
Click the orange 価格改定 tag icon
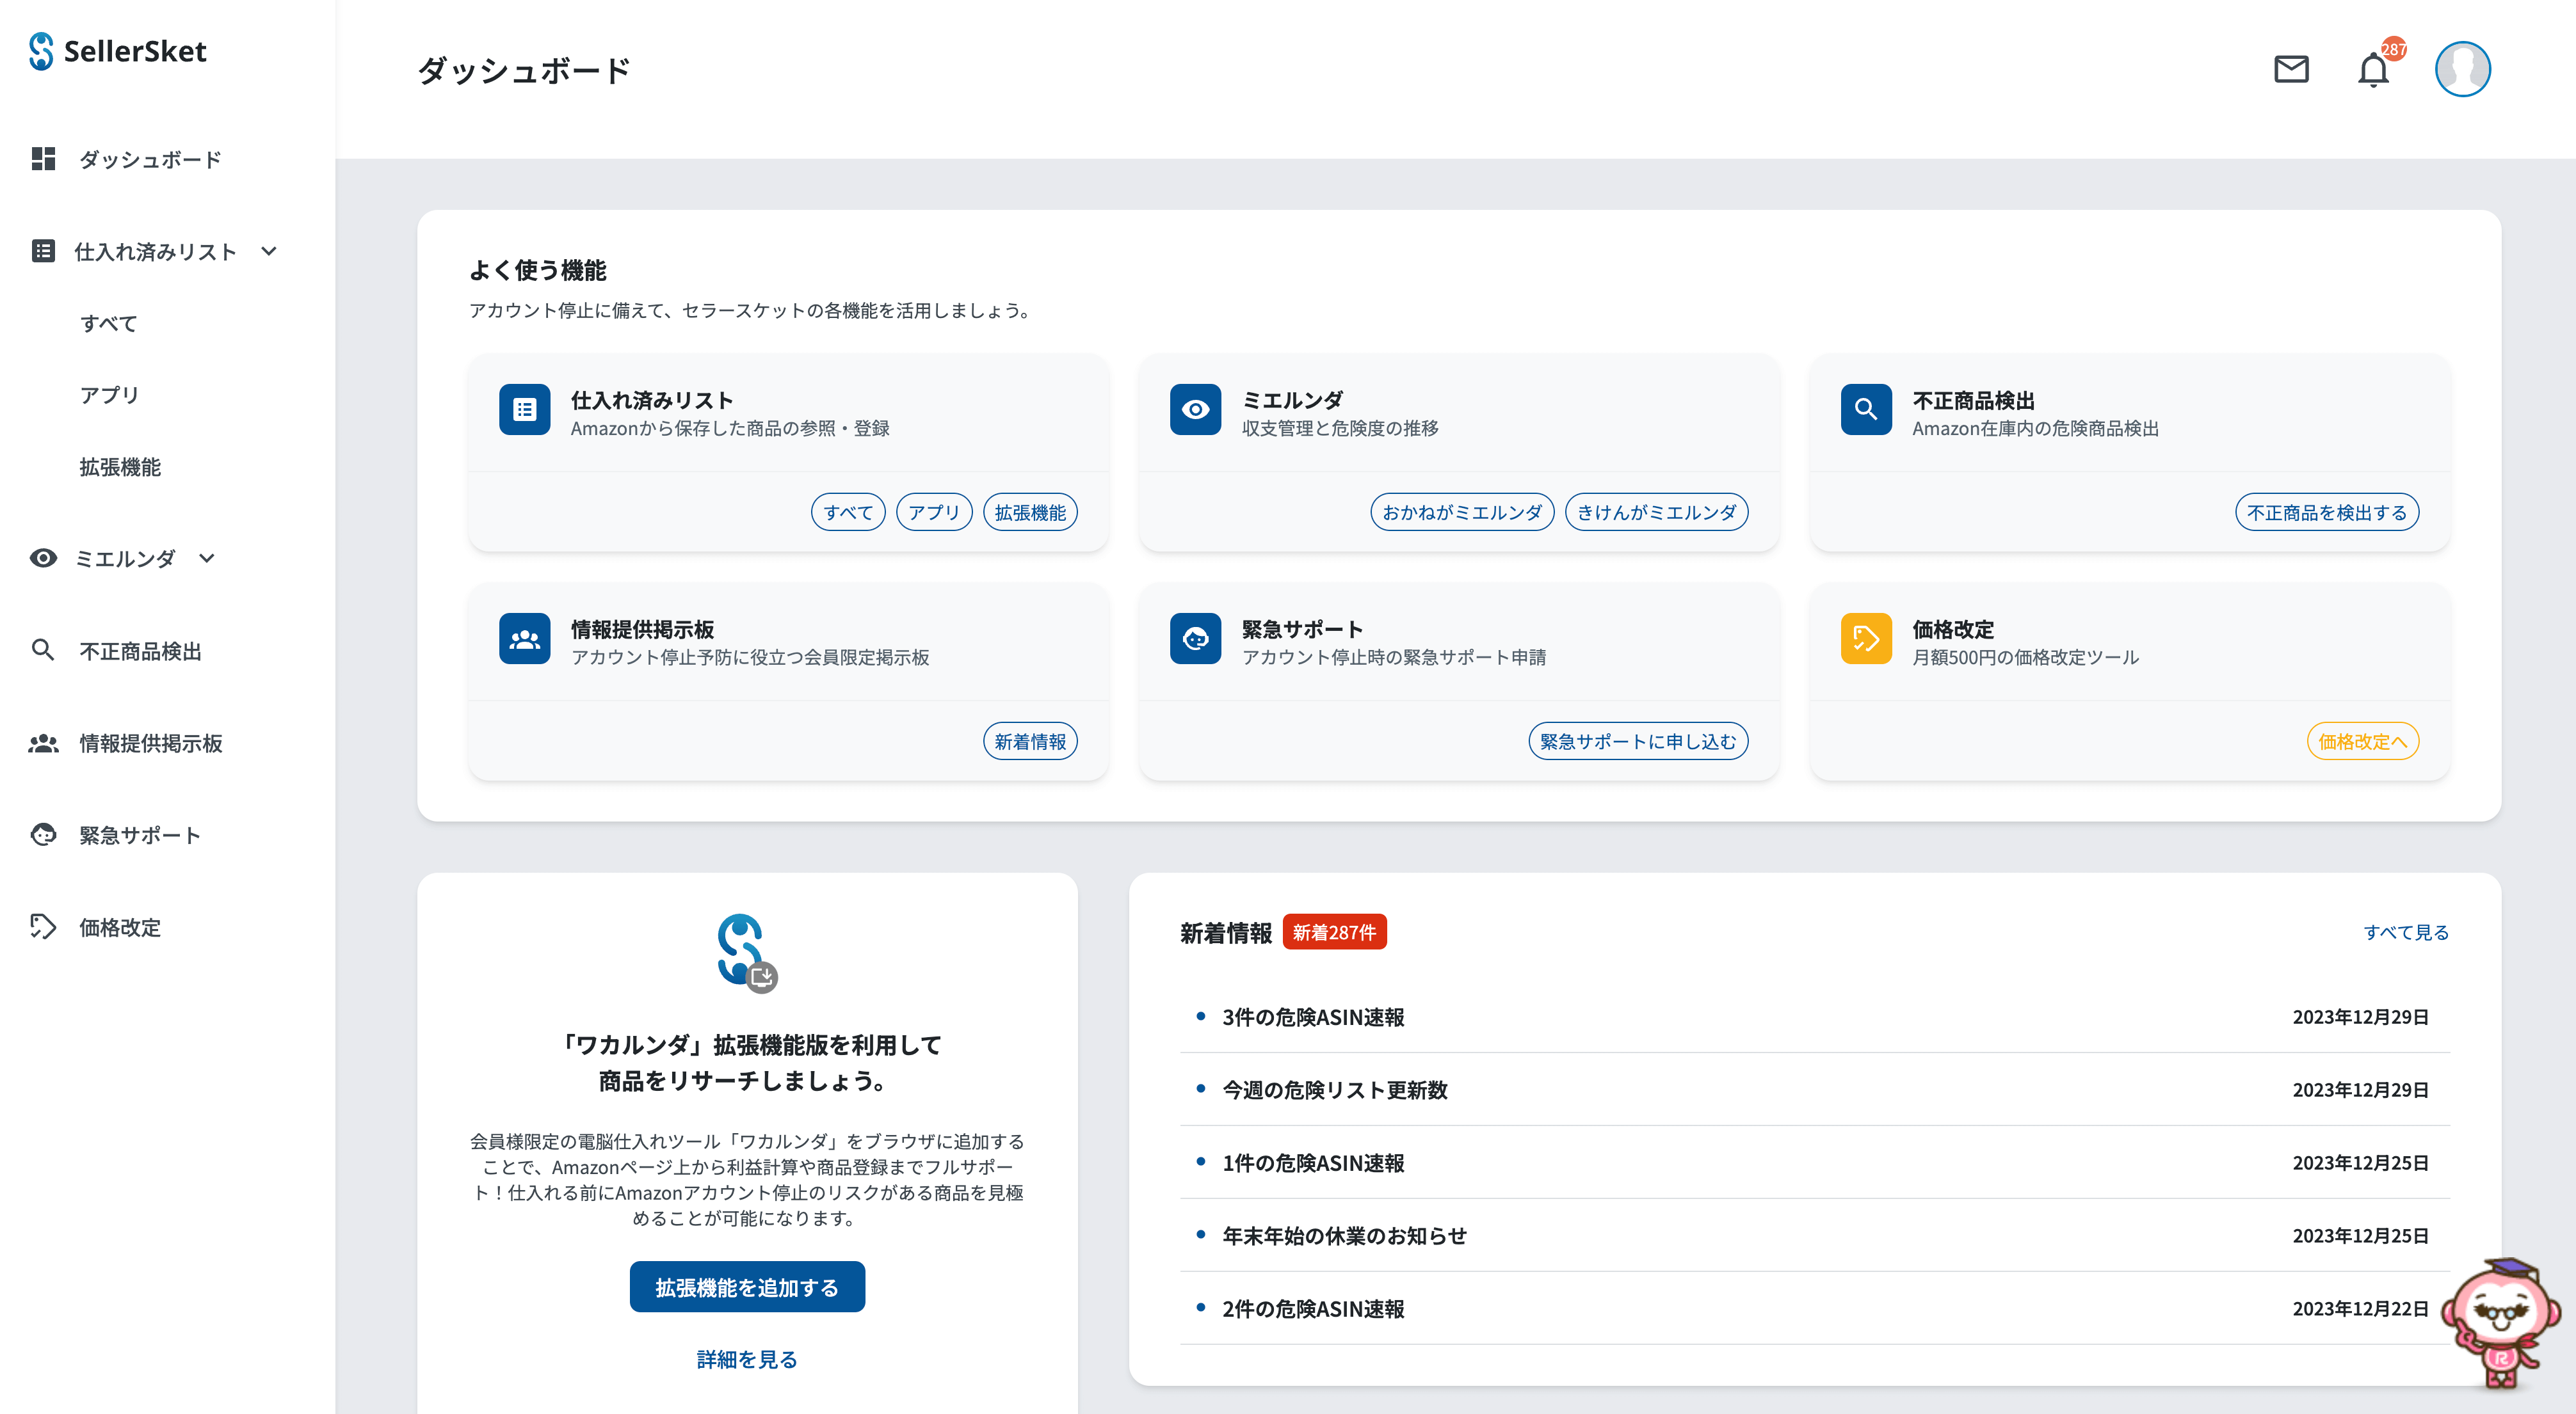[x=1865, y=639]
